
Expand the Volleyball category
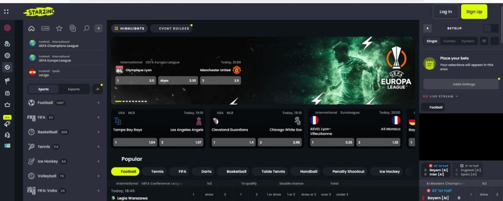[x=98, y=176]
